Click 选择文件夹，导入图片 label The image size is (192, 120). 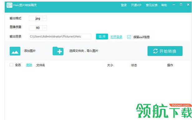84,51
